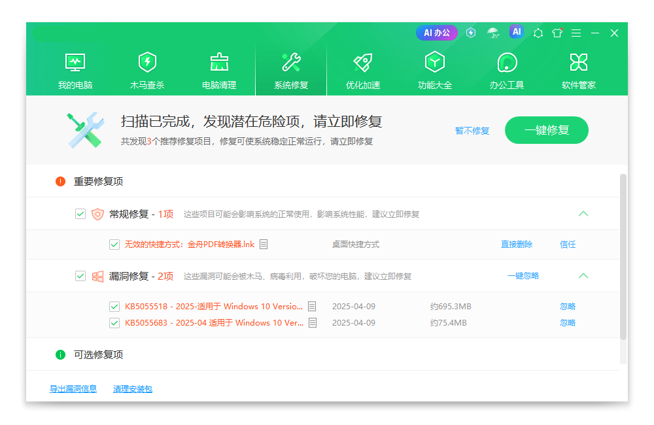Click the 暂不修复 link
The image size is (654, 425).
tap(472, 131)
